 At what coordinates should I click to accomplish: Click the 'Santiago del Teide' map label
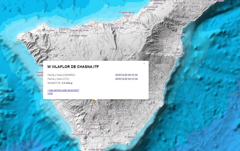(49, 54)
